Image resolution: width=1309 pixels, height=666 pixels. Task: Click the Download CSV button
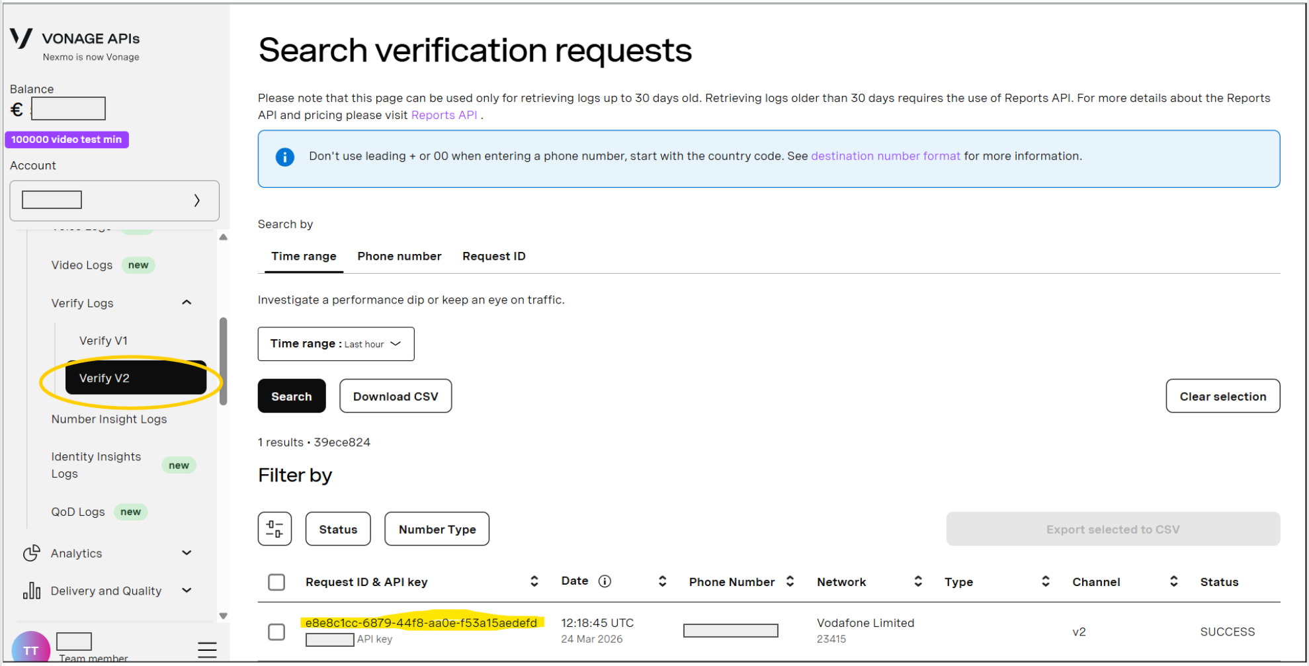tap(396, 396)
